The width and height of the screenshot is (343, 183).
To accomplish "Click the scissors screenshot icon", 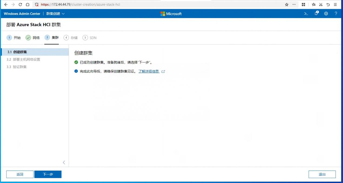I will point(321,5).
